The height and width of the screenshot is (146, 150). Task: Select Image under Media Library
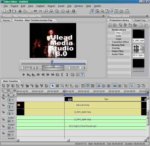point(119,39)
